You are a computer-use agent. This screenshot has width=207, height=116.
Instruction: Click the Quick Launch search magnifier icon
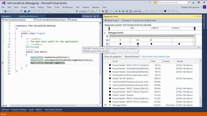tap(188, 2)
